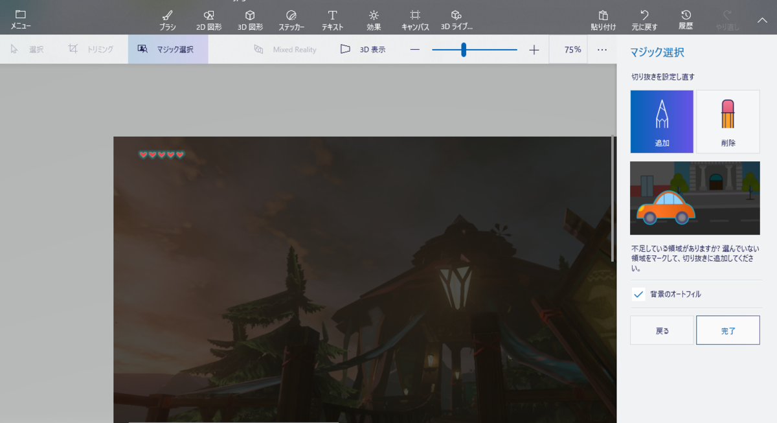Choose the 選択 select tool
Image resolution: width=777 pixels, height=423 pixels.
point(27,49)
